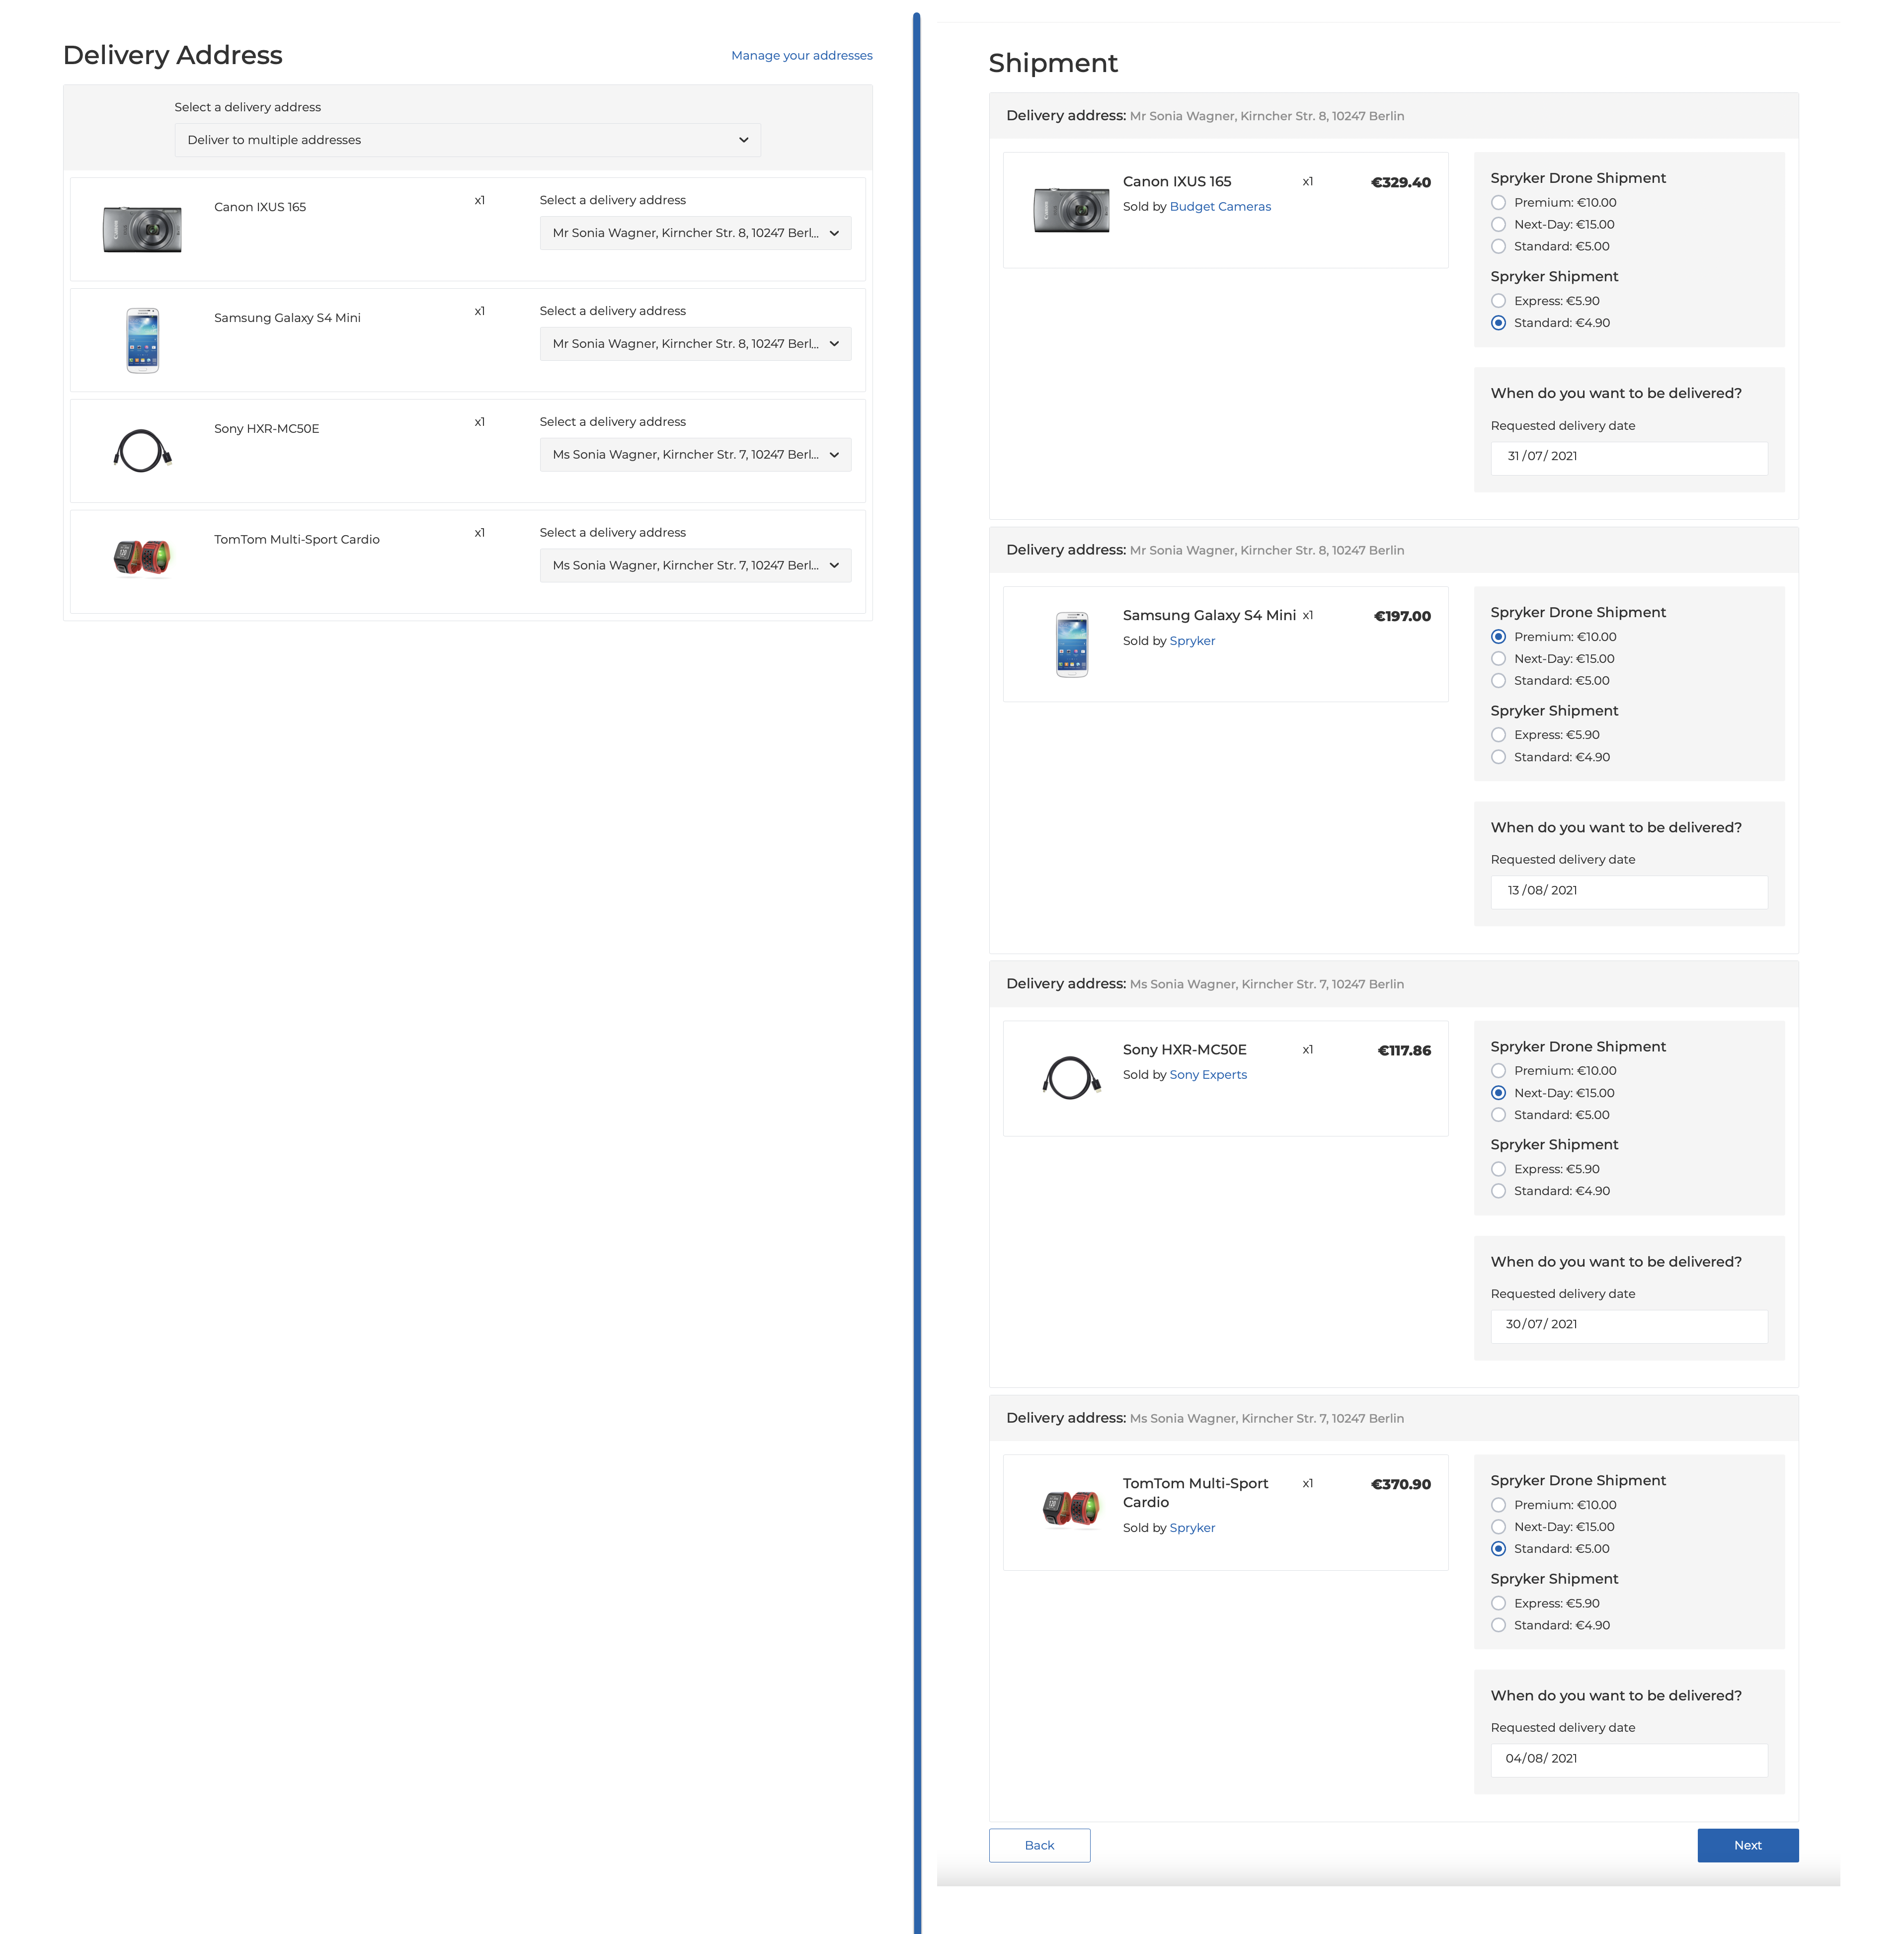Click Sony HXR-MC50E image in Shipment panel
Image resolution: width=1904 pixels, height=1934 pixels.
(x=1071, y=1078)
